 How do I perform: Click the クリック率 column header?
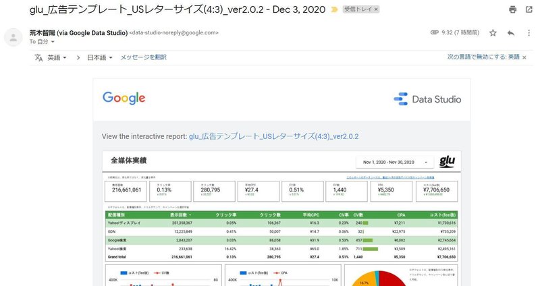click(x=226, y=214)
